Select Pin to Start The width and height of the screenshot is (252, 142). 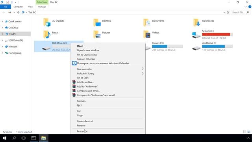[x=108, y=78]
